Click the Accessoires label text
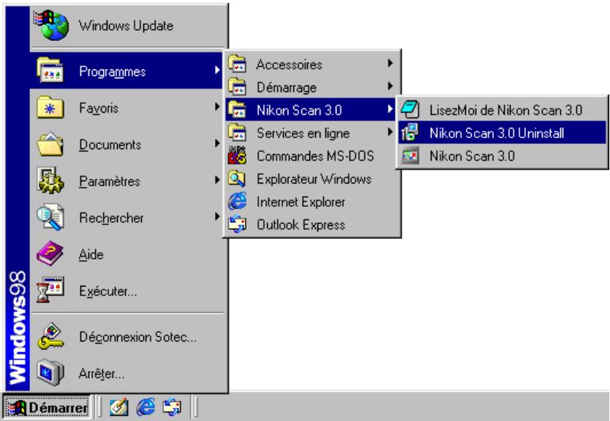The width and height of the screenshot is (610, 421). (289, 64)
